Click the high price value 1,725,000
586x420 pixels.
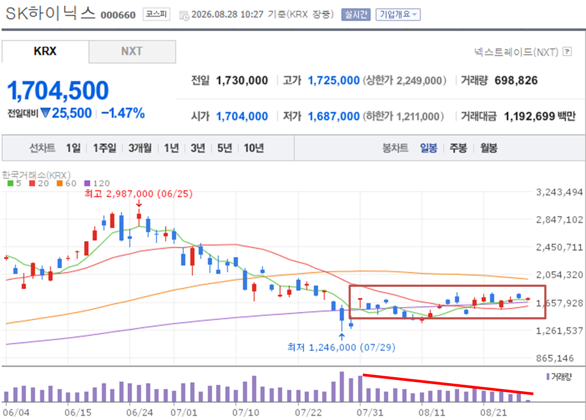point(334,80)
